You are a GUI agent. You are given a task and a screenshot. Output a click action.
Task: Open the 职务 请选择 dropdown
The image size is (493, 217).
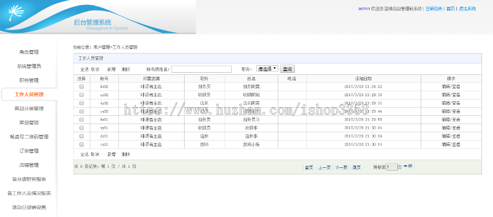(x=267, y=68)
